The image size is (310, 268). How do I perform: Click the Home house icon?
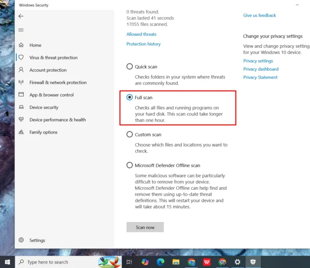[21, 45]
